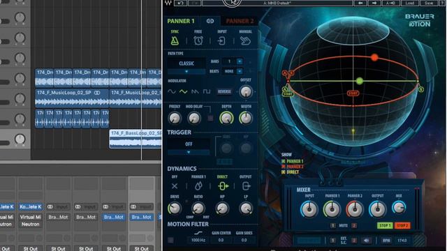Undo the last plugin change

[x=180, y=3]
